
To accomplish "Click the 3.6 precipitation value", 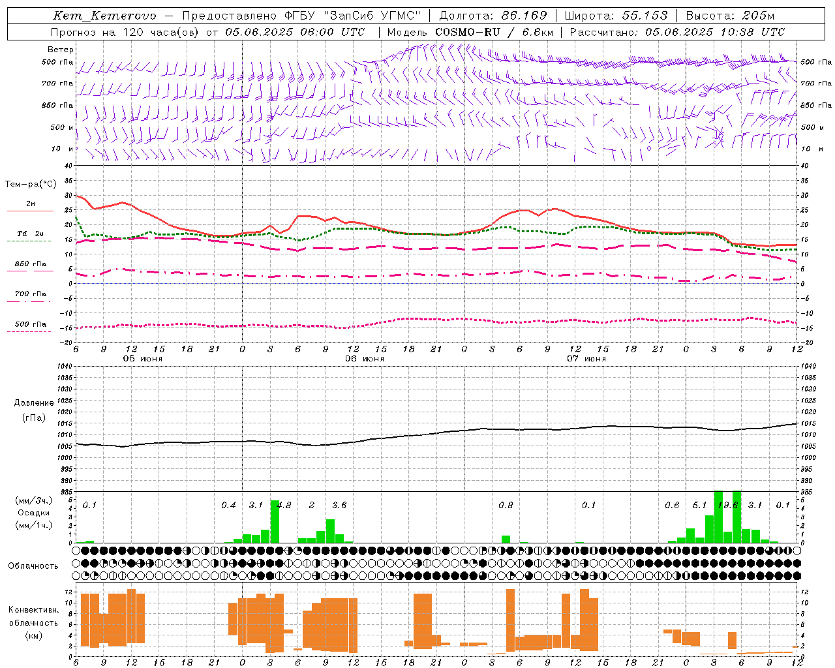I will 339,506.
